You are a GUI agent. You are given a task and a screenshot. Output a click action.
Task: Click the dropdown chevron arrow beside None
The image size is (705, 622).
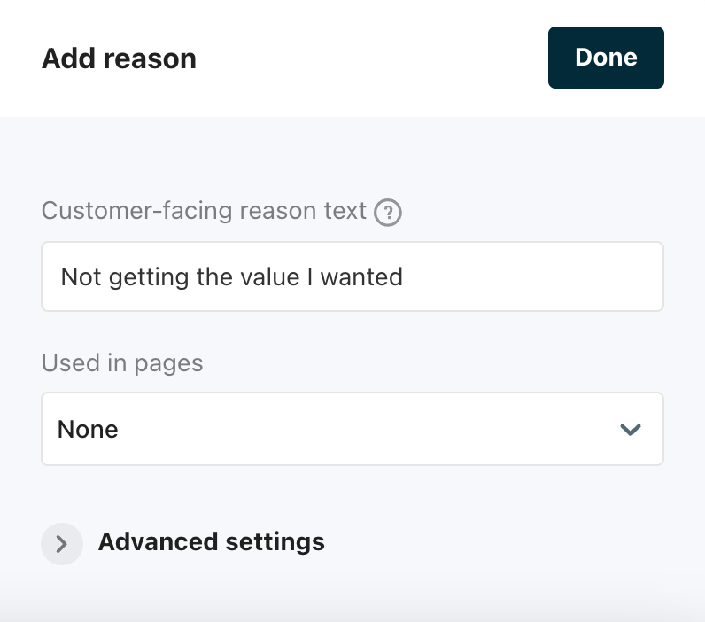click(x=631, y=430)
